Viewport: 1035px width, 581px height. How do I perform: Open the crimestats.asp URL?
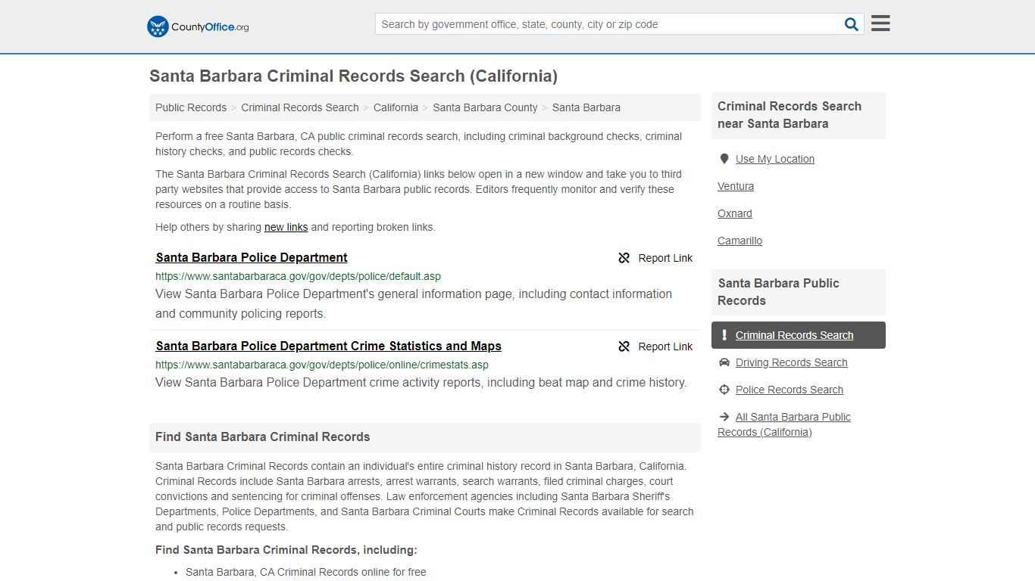322,365
